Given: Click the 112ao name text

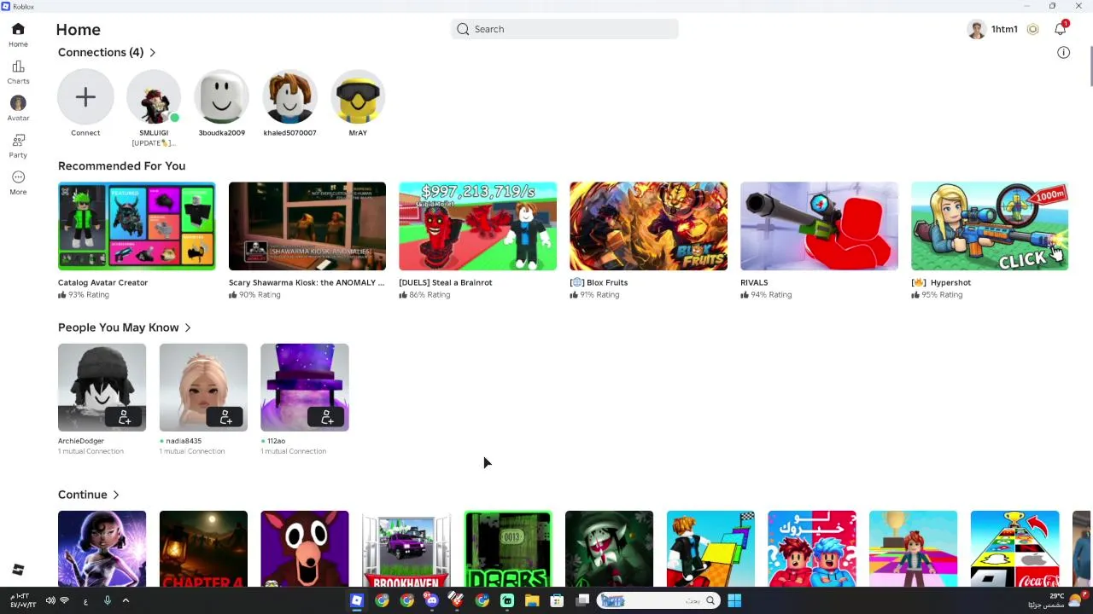Looking at the screenshot, I should point(276,441).
